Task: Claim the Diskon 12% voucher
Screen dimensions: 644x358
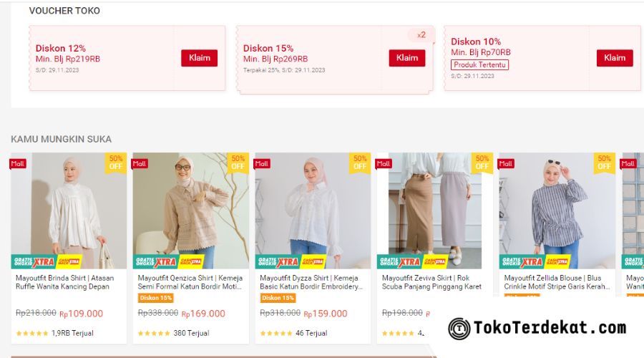Action: tap(199, 58)
